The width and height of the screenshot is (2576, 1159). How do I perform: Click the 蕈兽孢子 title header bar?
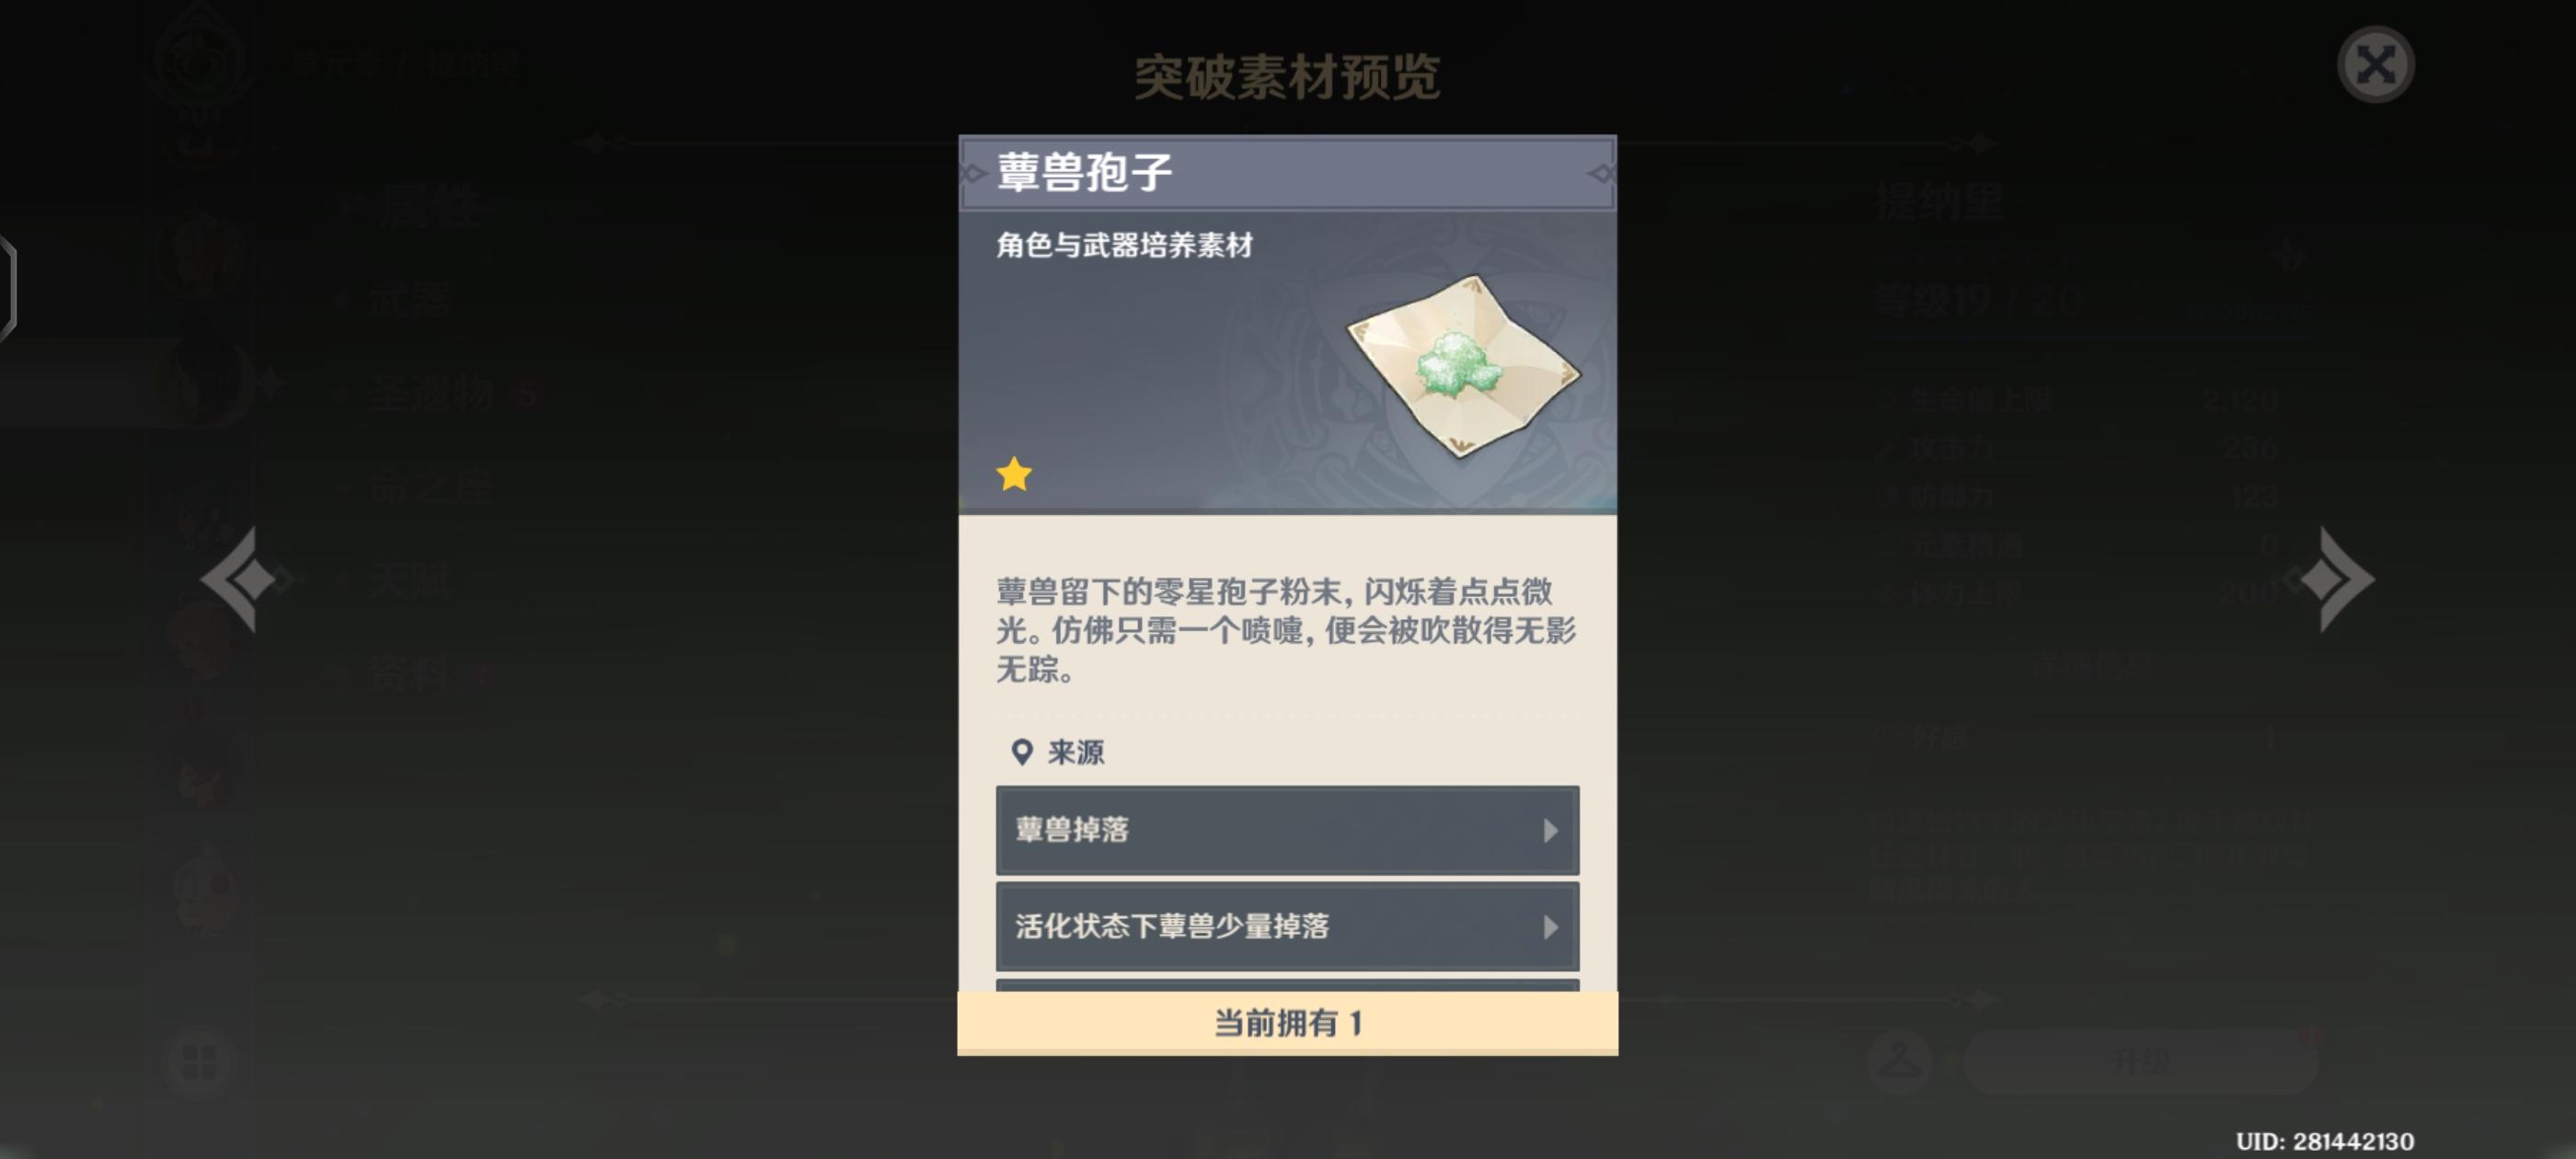[1287, 173]
